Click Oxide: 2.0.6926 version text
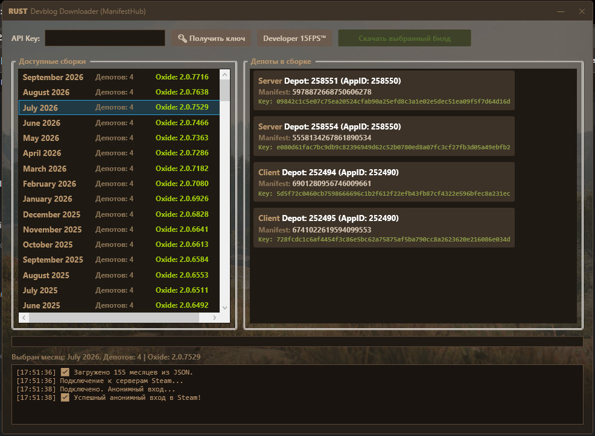 (x=182, y=199)
